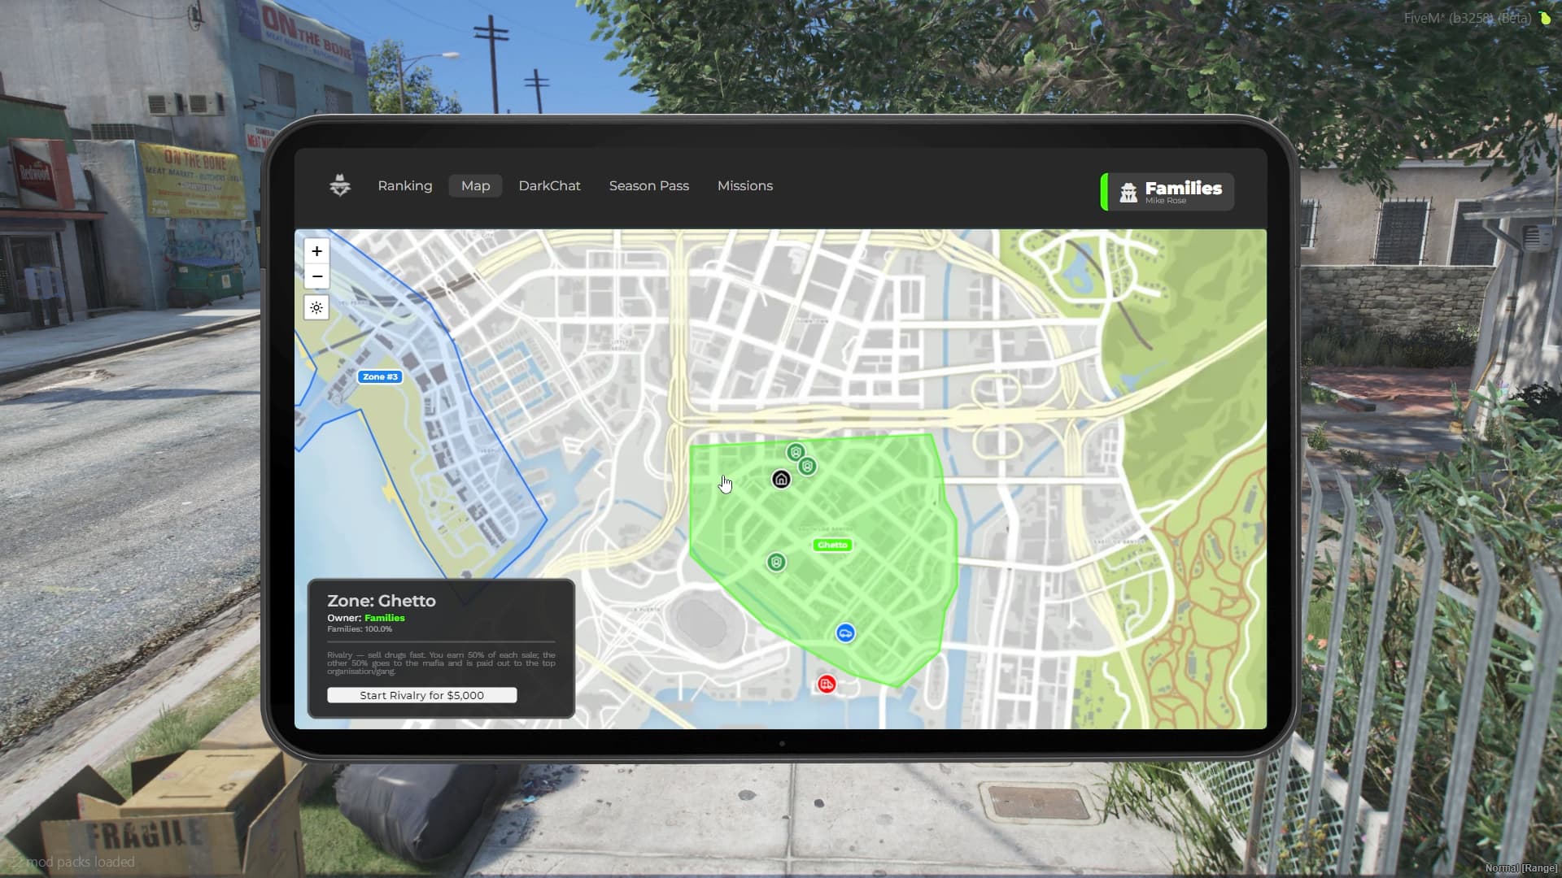The image size is (1562, 878).
Task: Click the topmost green shield marker
Action: (796, 452)
